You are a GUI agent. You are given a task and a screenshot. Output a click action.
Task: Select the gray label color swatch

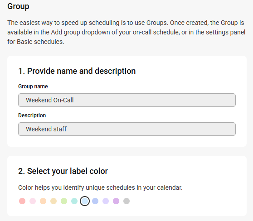pos(126,201)
